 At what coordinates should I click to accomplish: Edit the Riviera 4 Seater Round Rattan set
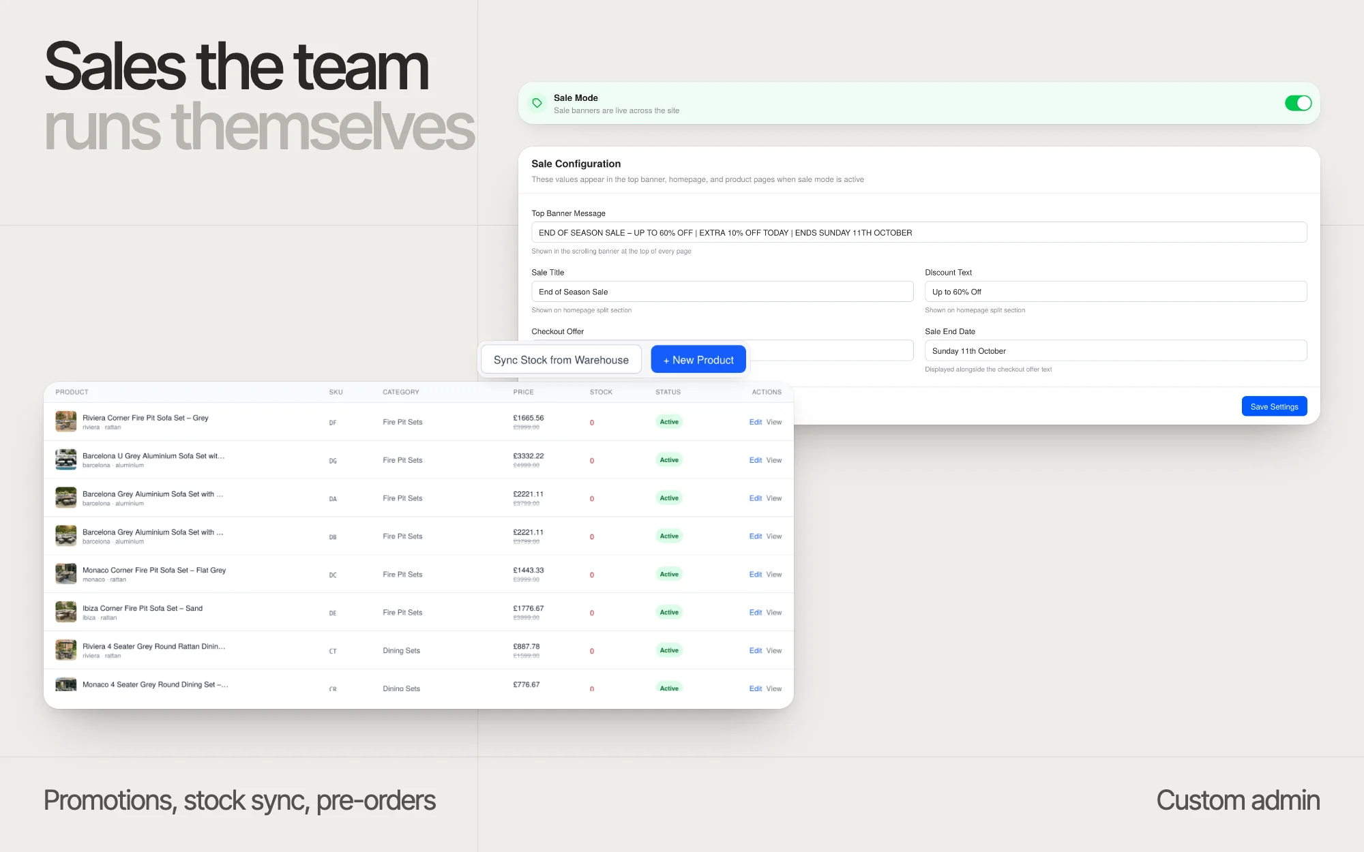(755, 651)
